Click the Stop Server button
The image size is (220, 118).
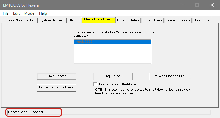pos(113,76)
